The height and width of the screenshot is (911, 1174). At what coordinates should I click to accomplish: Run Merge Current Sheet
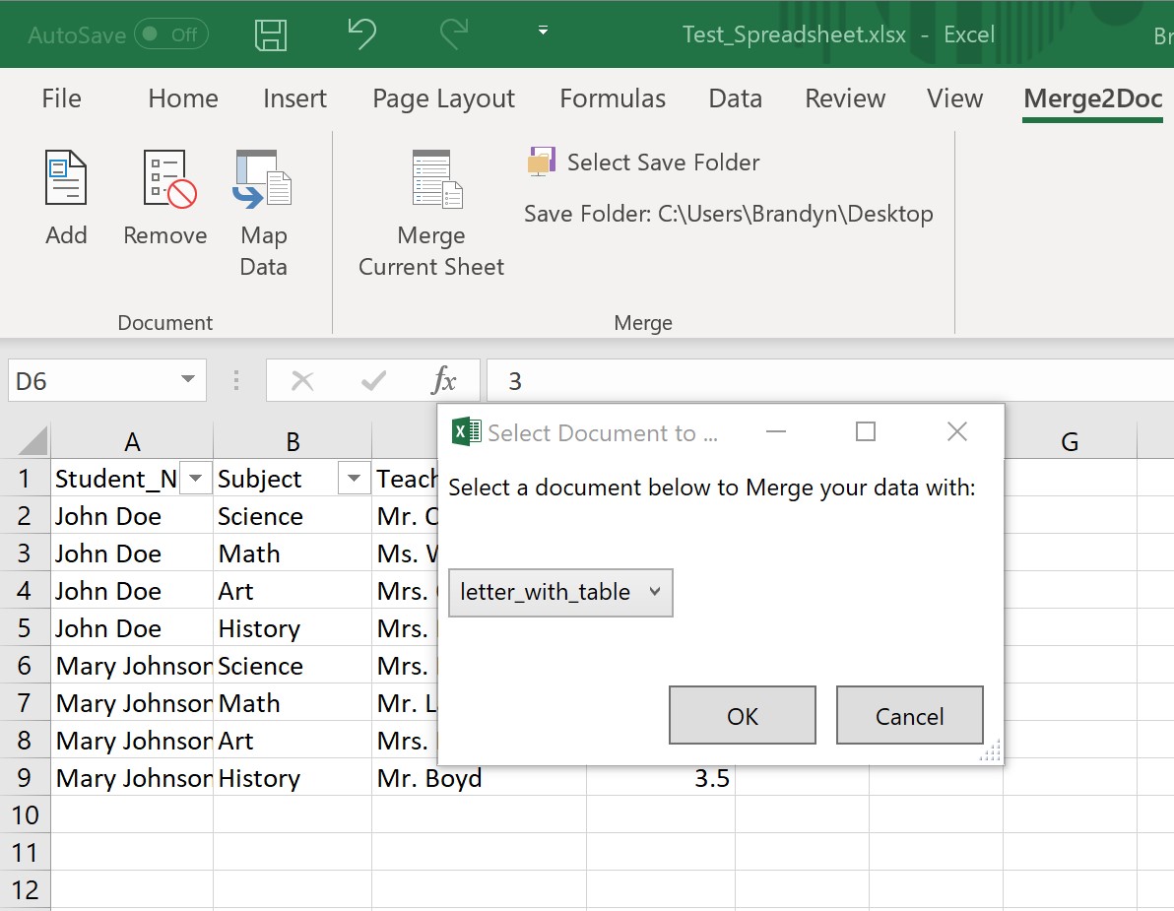coord(431,214)
